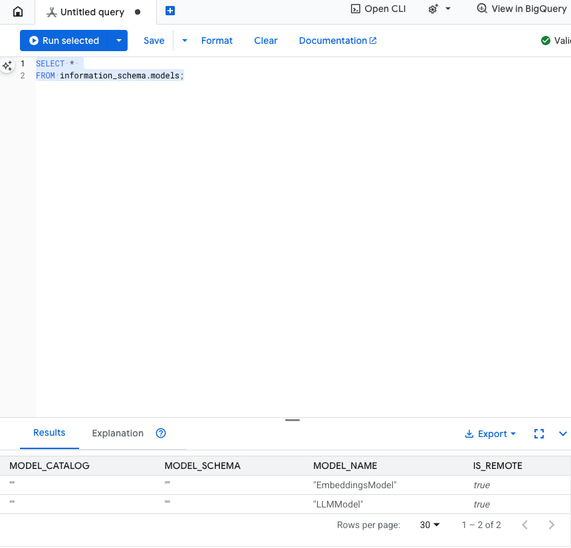Expand the Save options dropdown
The width and height of the screenshot is (571, 548).
[185, 41]
